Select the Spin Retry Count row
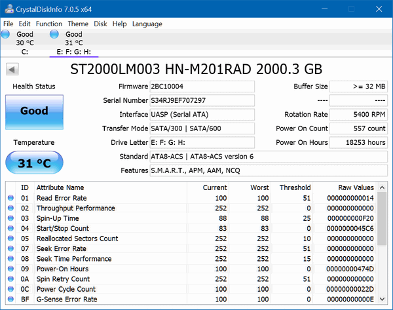 pos(191,279)
